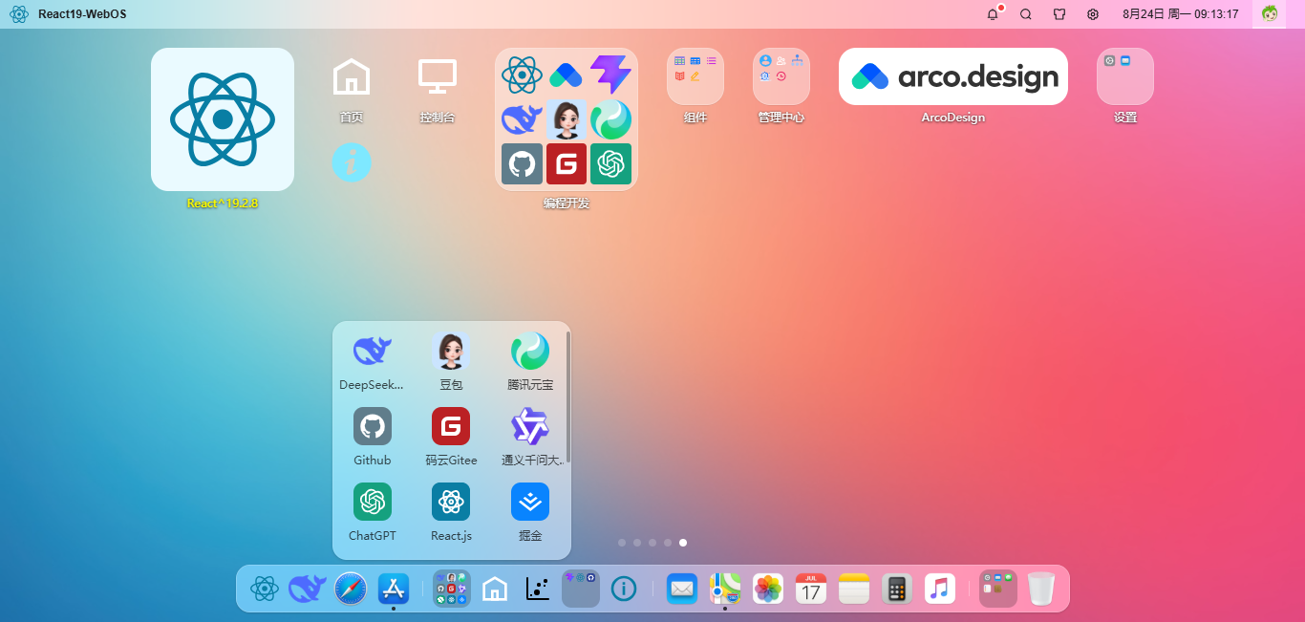Click the React atom icon in dock
Viewport: 1305px width, 622px height.
coord(265,589)
